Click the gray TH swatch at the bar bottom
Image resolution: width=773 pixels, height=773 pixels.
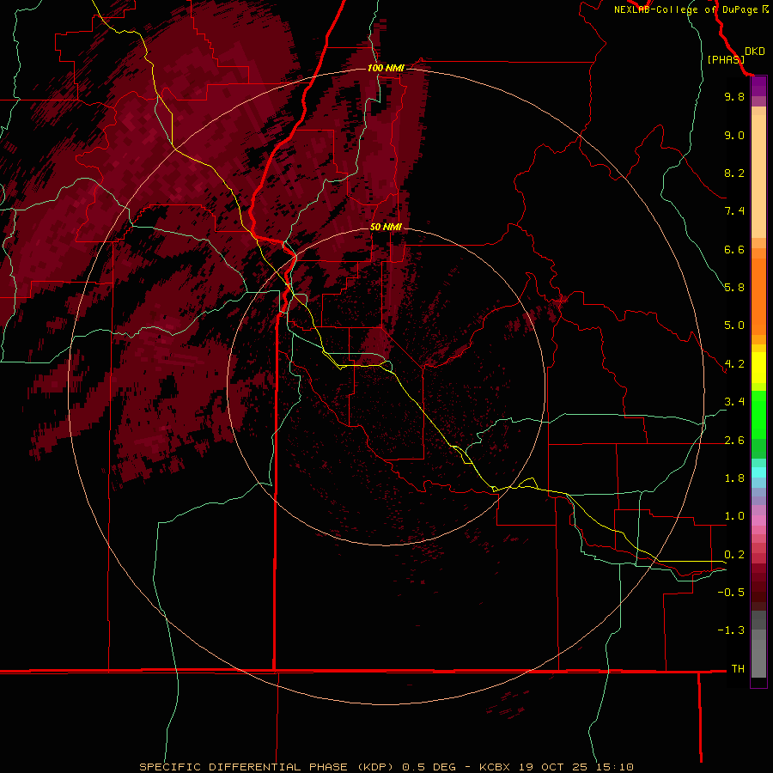tap(758, 659)
